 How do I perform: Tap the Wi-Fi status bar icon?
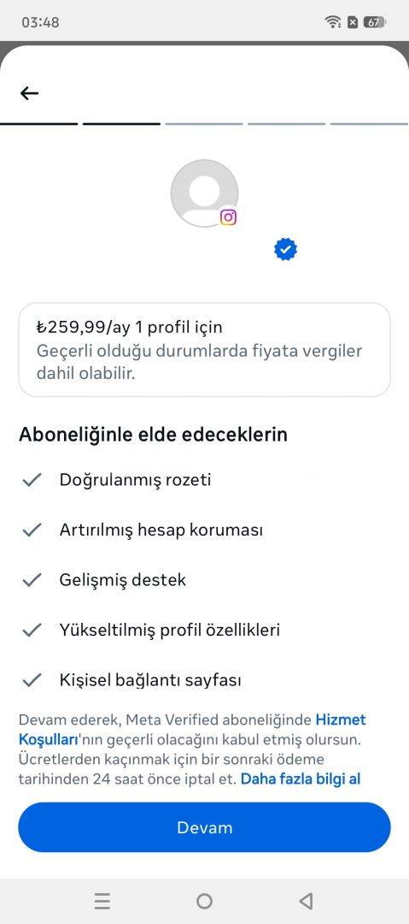point(332,22)
